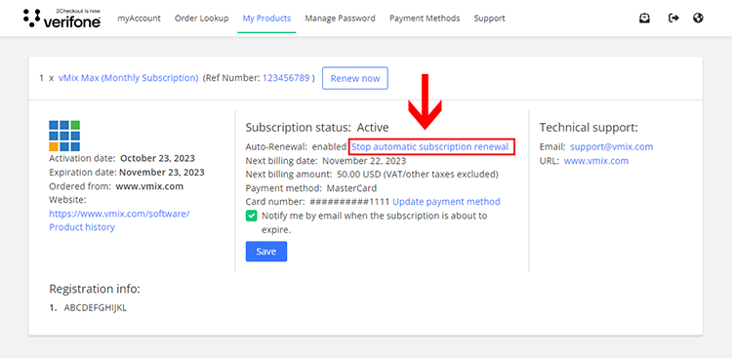Open Product history link
Viewport: 732px width, 358px height.
tap(82, 227)
